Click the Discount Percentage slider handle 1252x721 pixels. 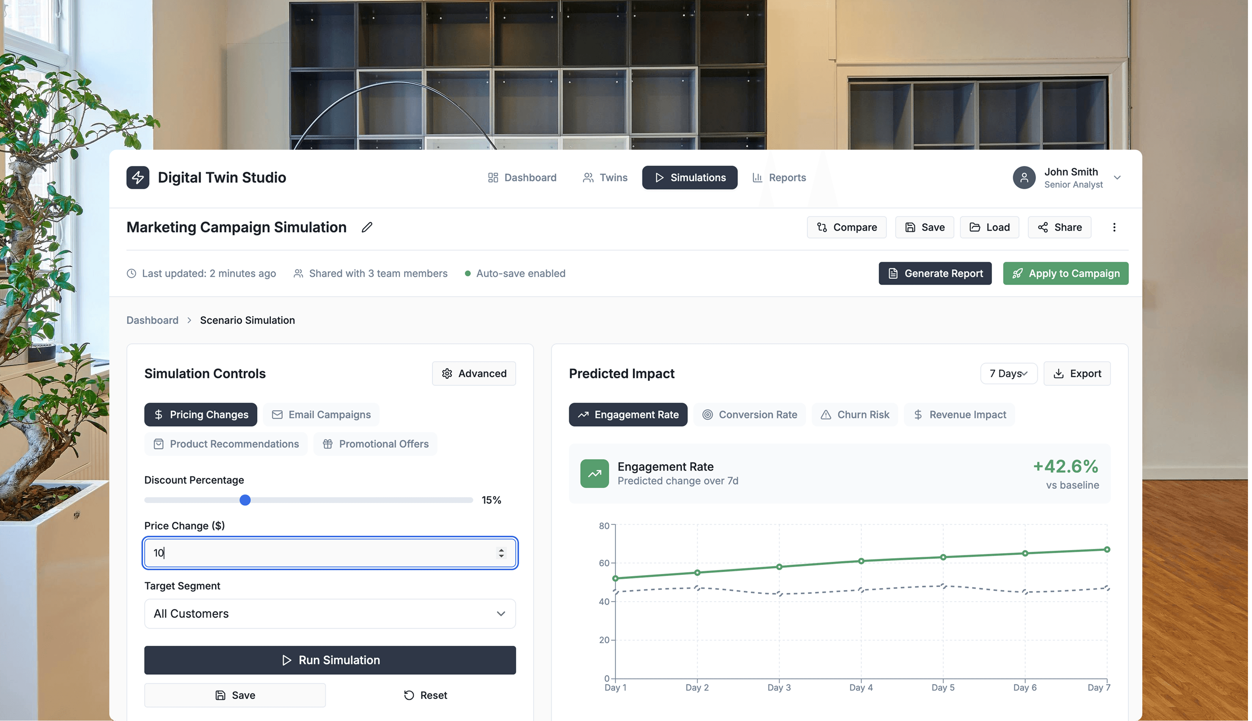245,500
